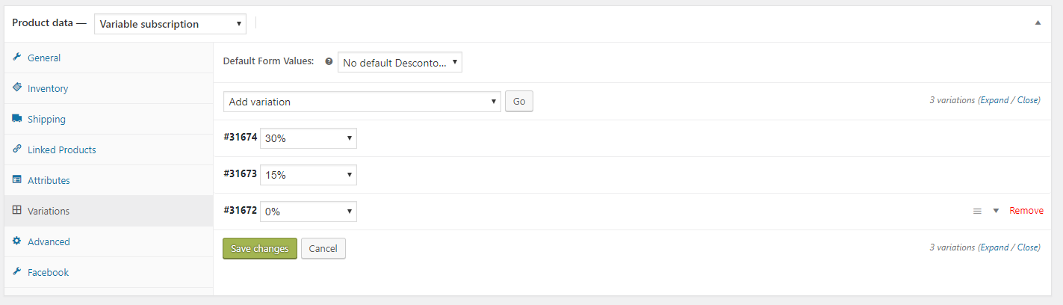This screenshot has height=305, width=1063.
Task: Click the Attributes list icon
Action: pos(16,180)
